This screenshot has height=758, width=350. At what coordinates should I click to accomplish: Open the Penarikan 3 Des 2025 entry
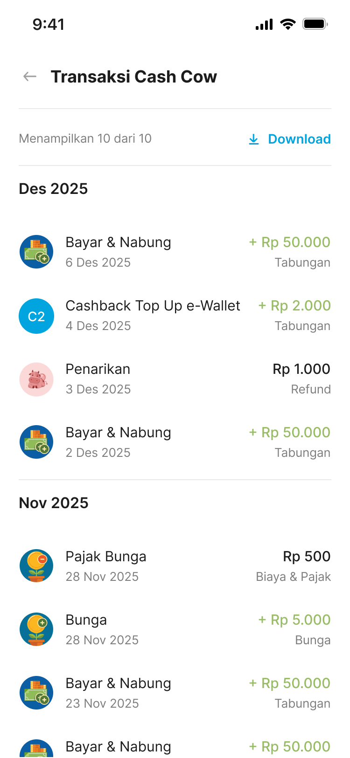tap(98, 370)
